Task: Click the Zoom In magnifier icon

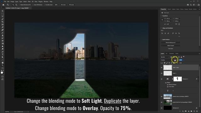Action: click(13, 5)
